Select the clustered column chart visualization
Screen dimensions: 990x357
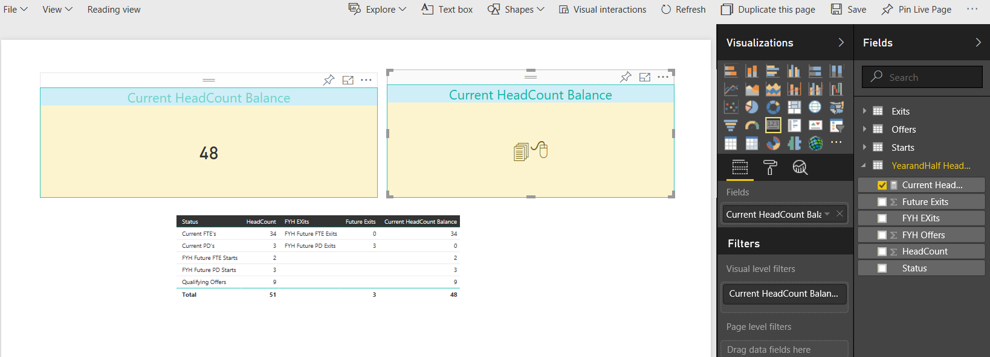tap(794, 71)
